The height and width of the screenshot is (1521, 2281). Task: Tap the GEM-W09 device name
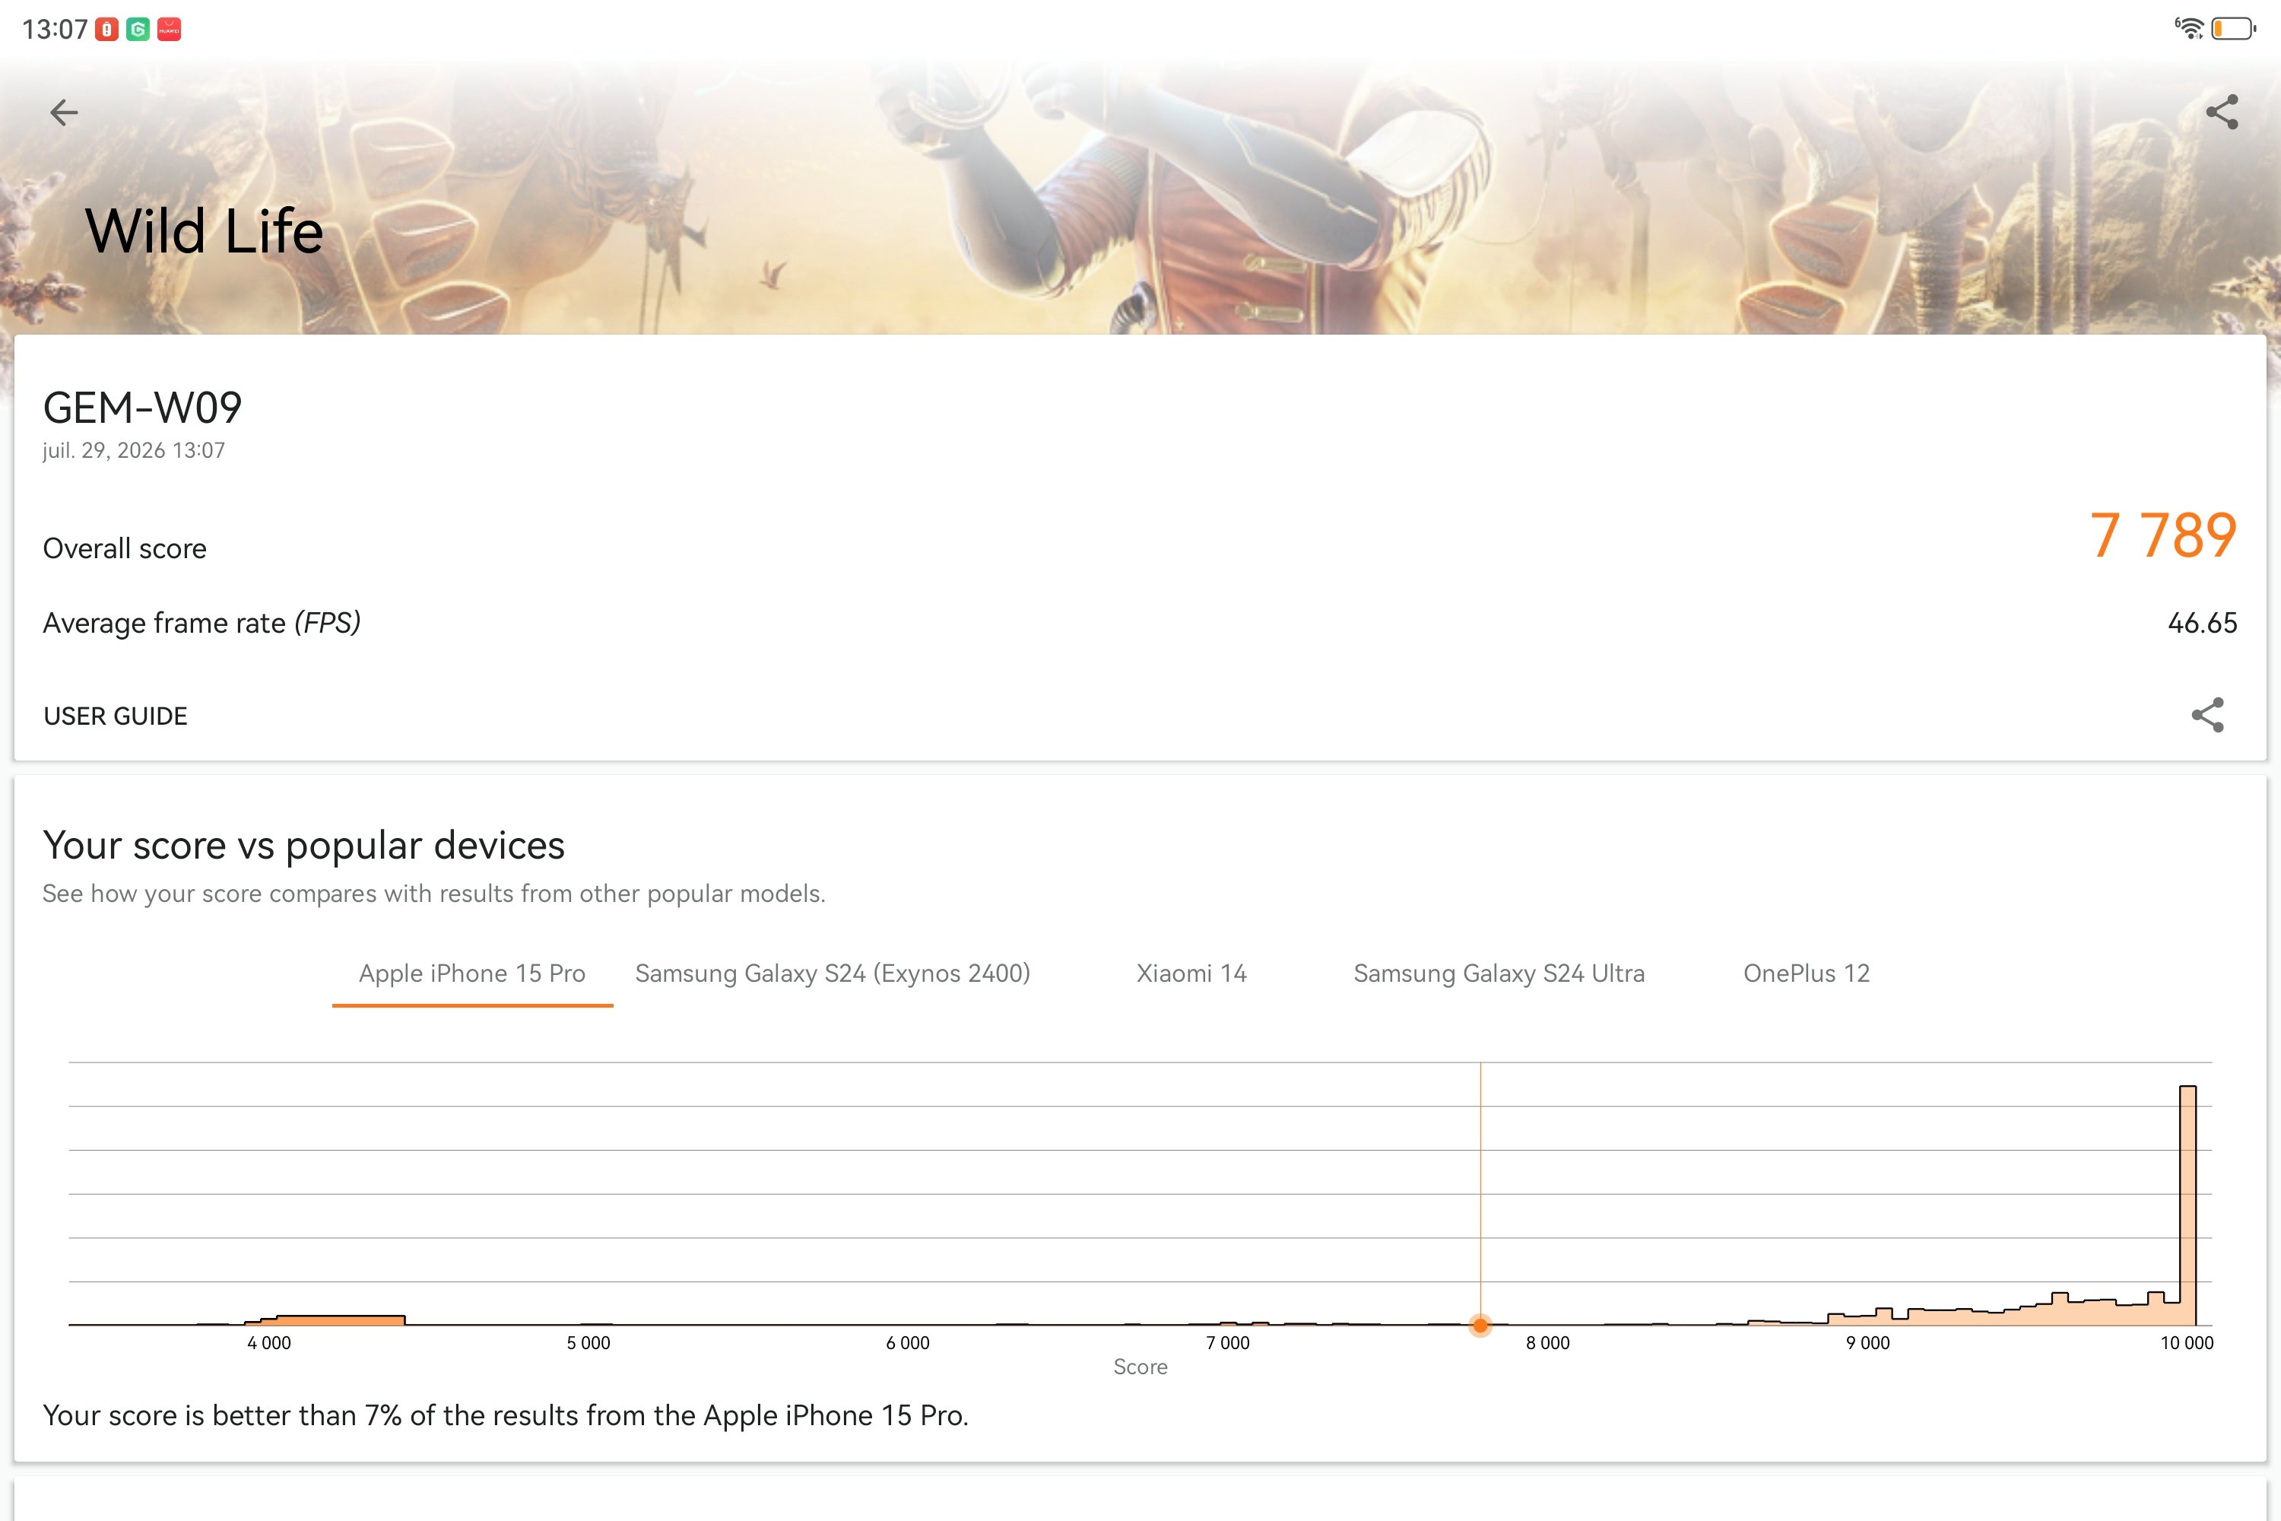143,408
